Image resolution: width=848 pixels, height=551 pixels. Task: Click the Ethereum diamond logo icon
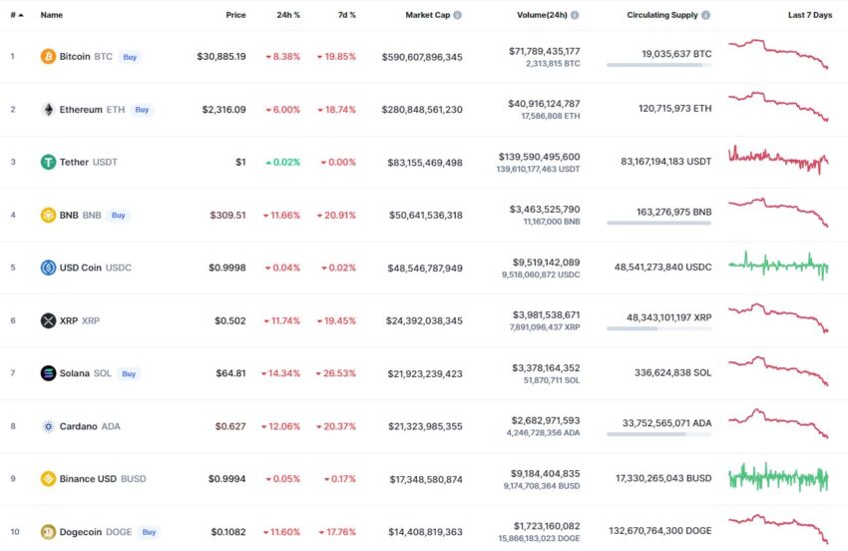tap(48, 110)
